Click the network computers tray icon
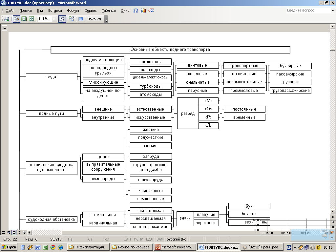This screenshot has height=252, width=336. pyautogui.click(x=307, y=247)
